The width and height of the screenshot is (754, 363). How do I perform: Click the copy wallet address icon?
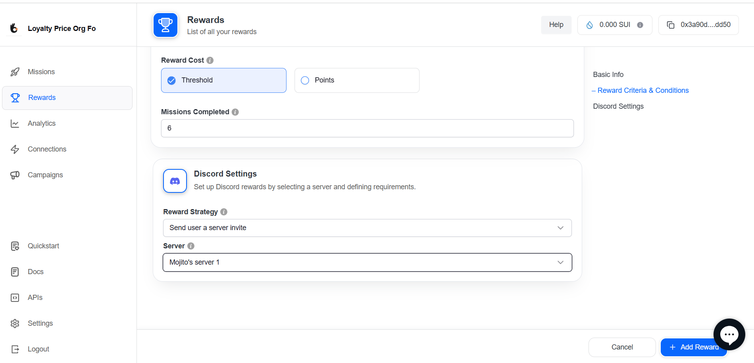(x=671, y=25)
